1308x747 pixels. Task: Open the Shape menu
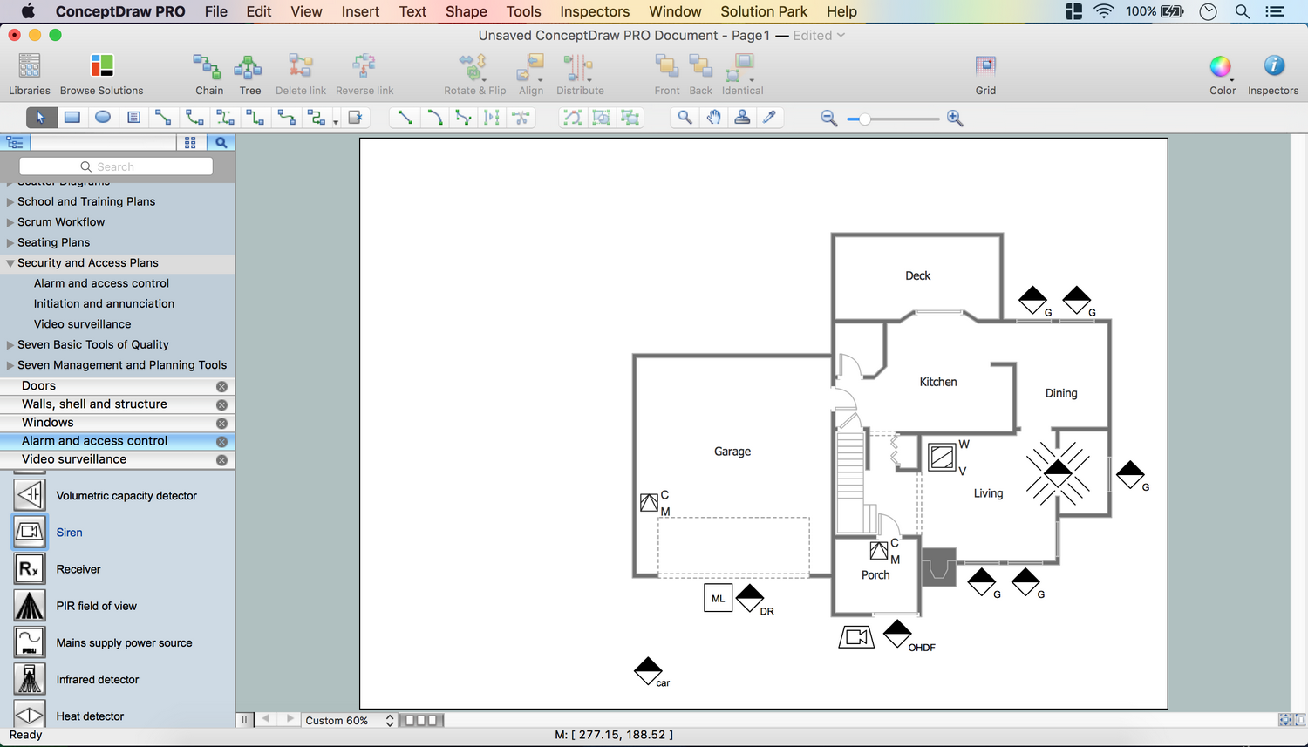467,11
